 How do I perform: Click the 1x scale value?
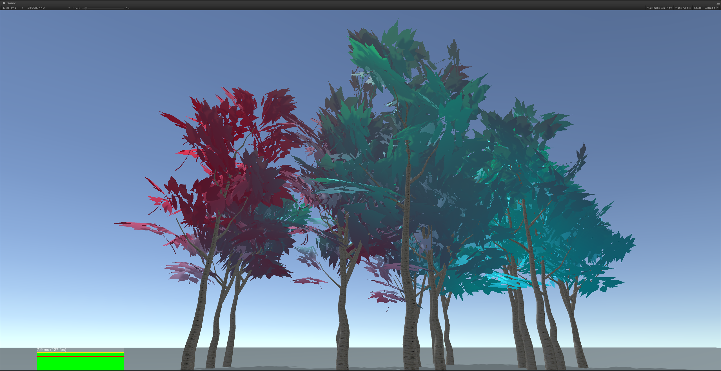[128, 8]
